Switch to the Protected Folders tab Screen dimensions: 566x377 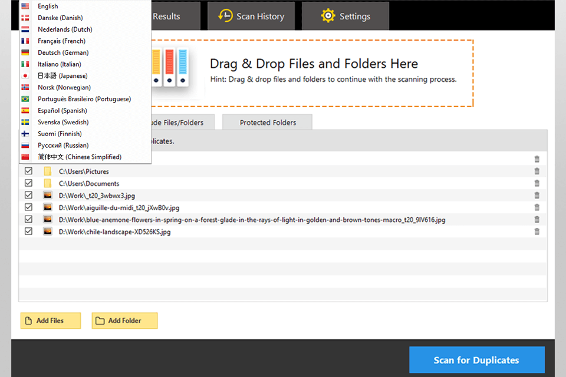click(x=268, y=123)
